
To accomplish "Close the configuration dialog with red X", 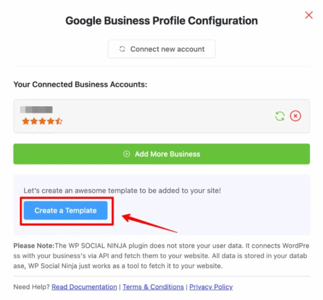I will (x=309, y=15).
